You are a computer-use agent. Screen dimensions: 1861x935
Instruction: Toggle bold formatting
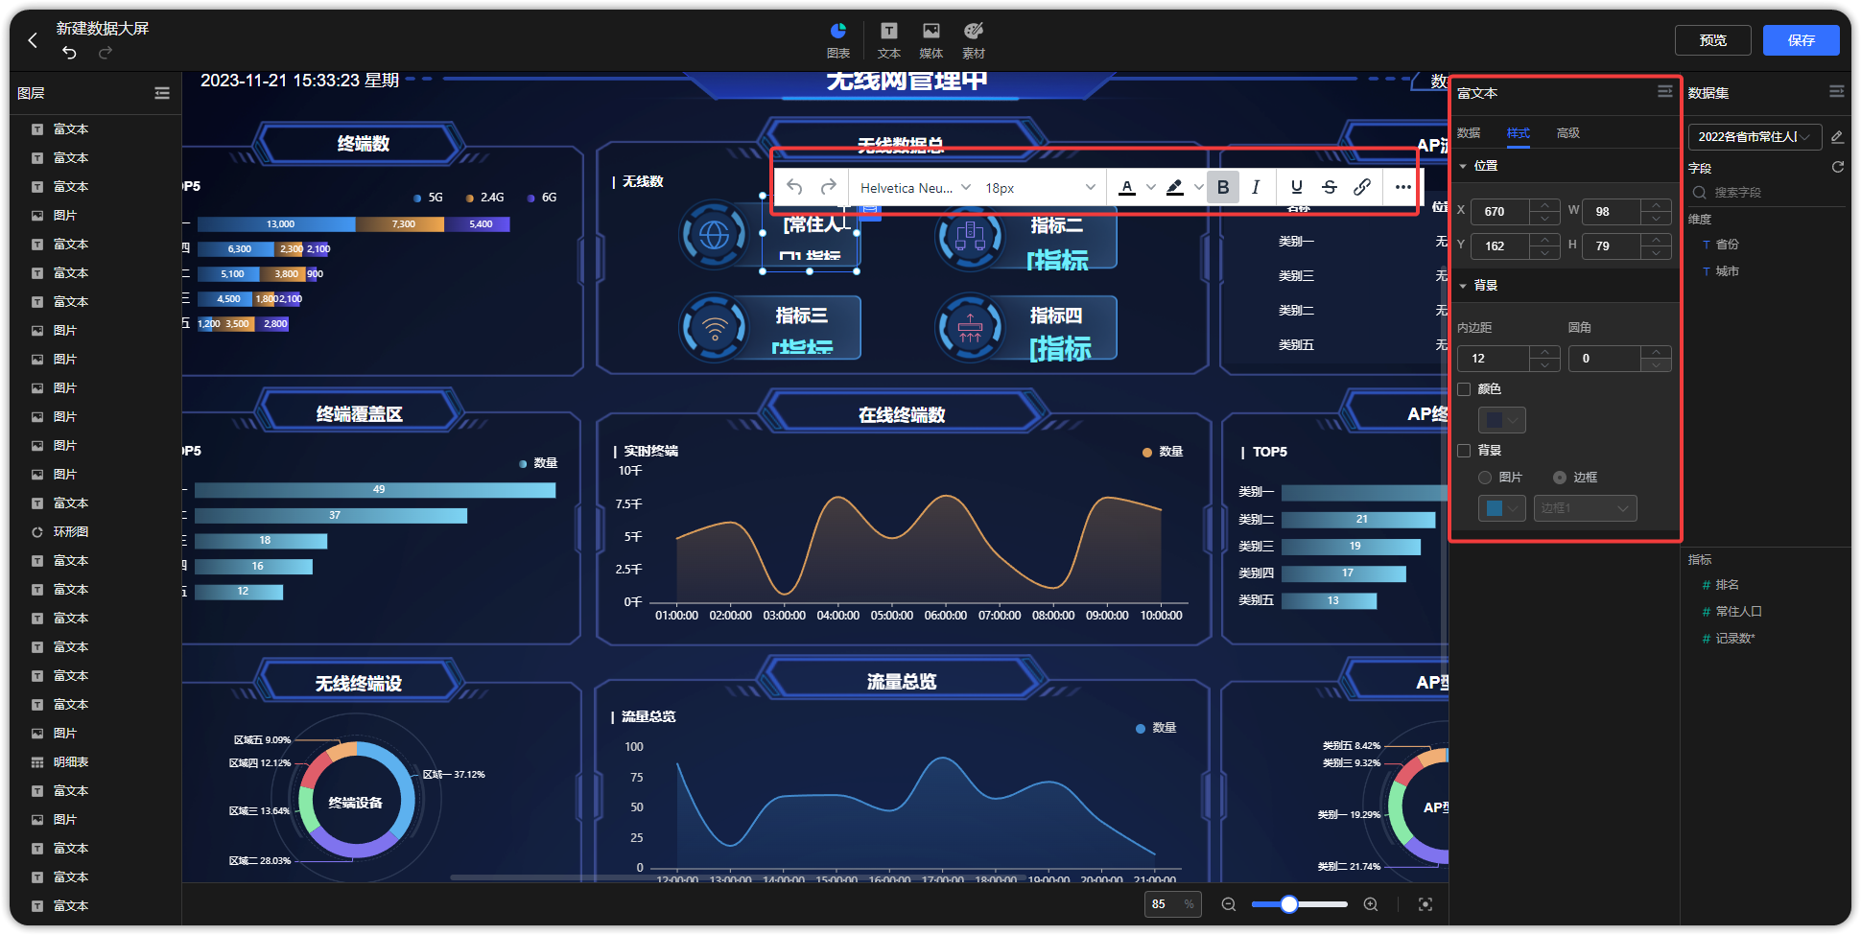(1223, 187)
